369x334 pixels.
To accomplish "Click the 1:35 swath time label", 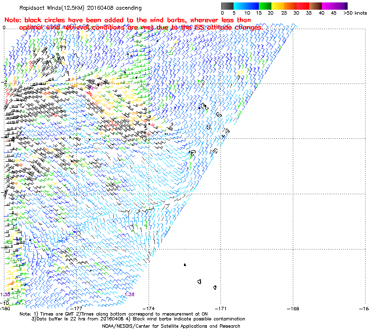I will 5,295.
